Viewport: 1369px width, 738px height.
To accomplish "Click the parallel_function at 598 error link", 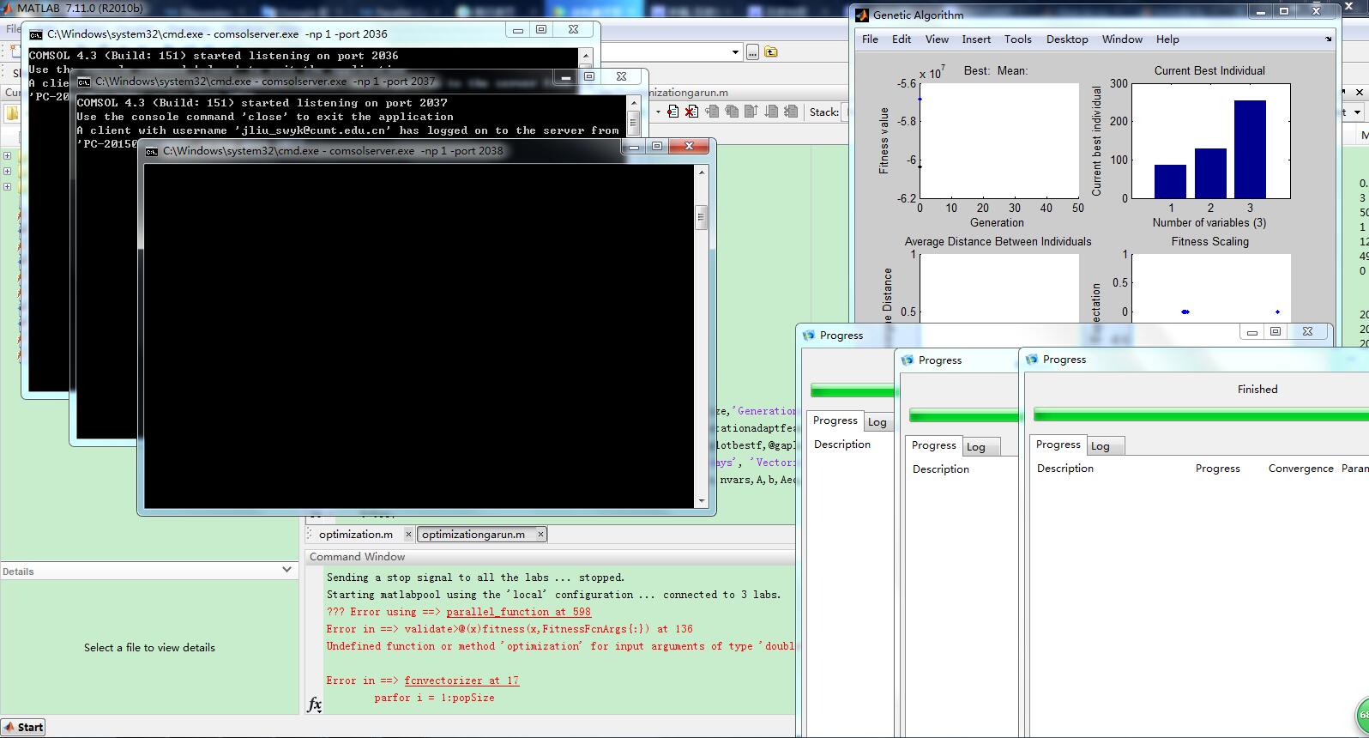I will pos(518,612).
